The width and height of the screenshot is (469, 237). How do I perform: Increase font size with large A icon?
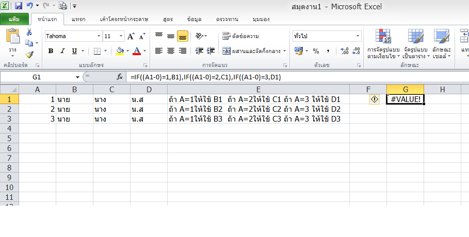click(131, 36)
